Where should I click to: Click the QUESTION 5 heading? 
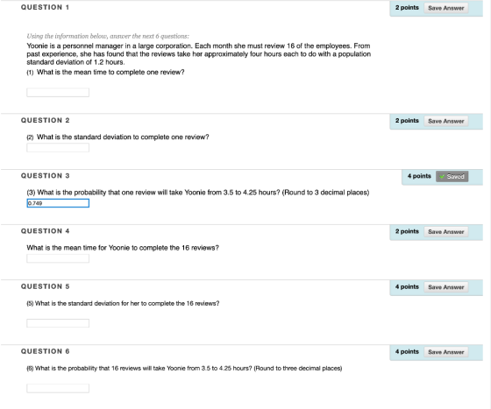click(45, 286)
